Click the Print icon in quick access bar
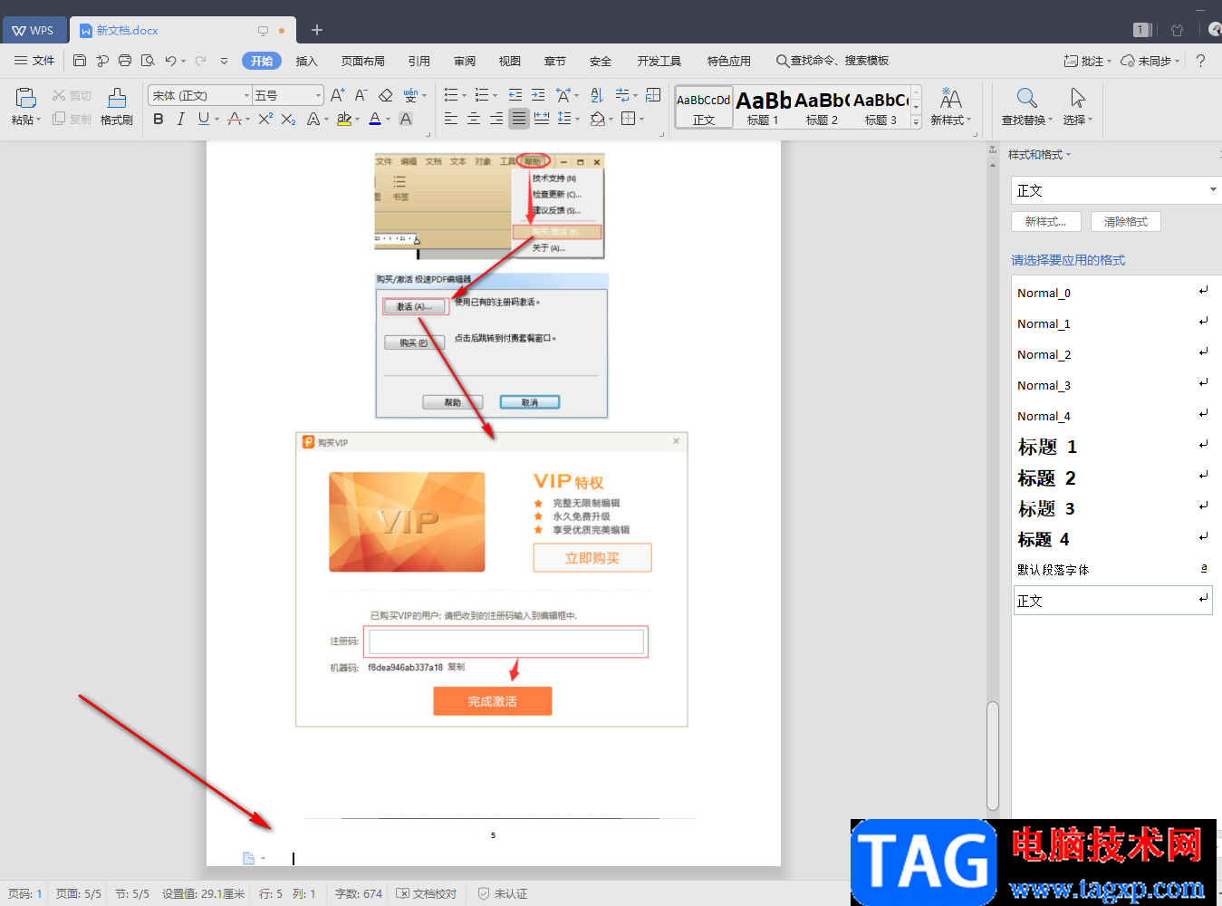 125,61
